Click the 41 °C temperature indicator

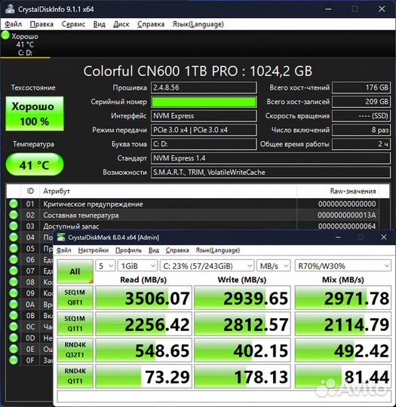pyautogui.click(x=35, y=164)
